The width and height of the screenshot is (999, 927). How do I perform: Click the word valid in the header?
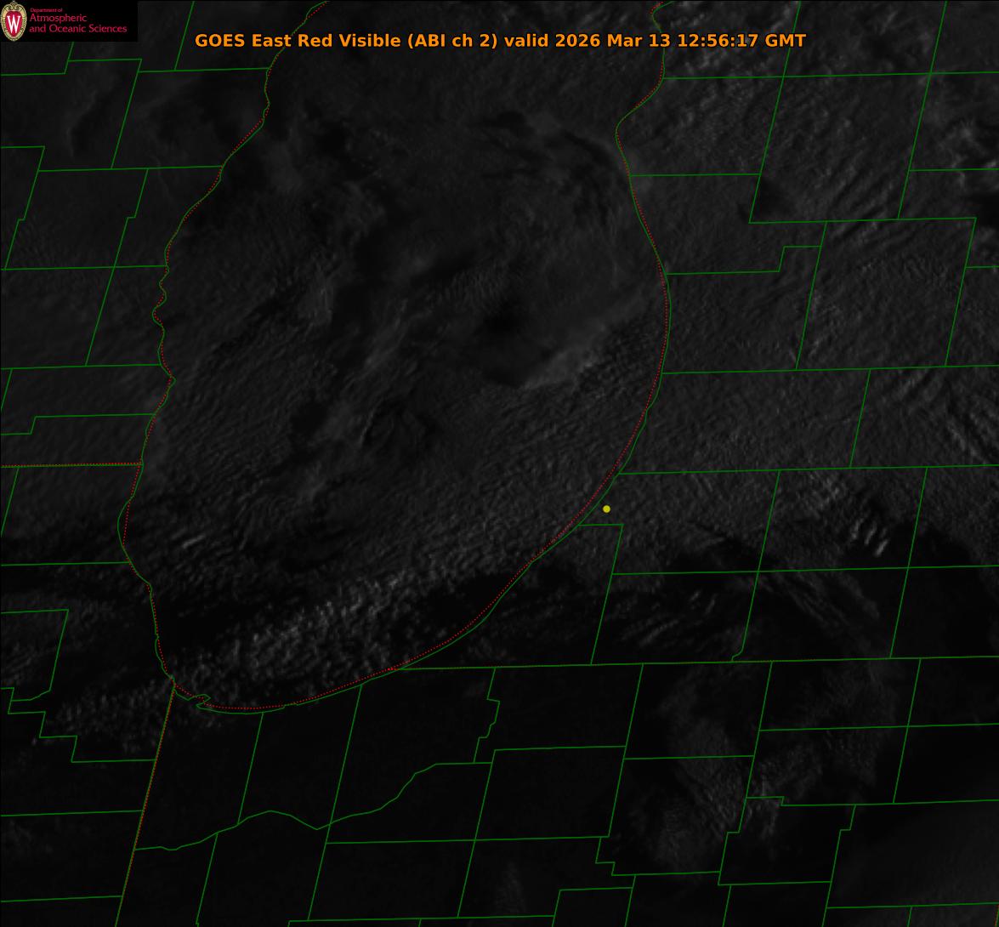click(x=527, y=40)
